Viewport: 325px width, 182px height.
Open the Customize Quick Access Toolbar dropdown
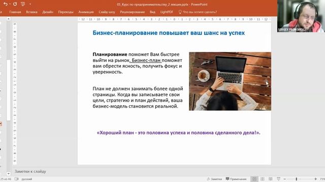tap(30, 4)
